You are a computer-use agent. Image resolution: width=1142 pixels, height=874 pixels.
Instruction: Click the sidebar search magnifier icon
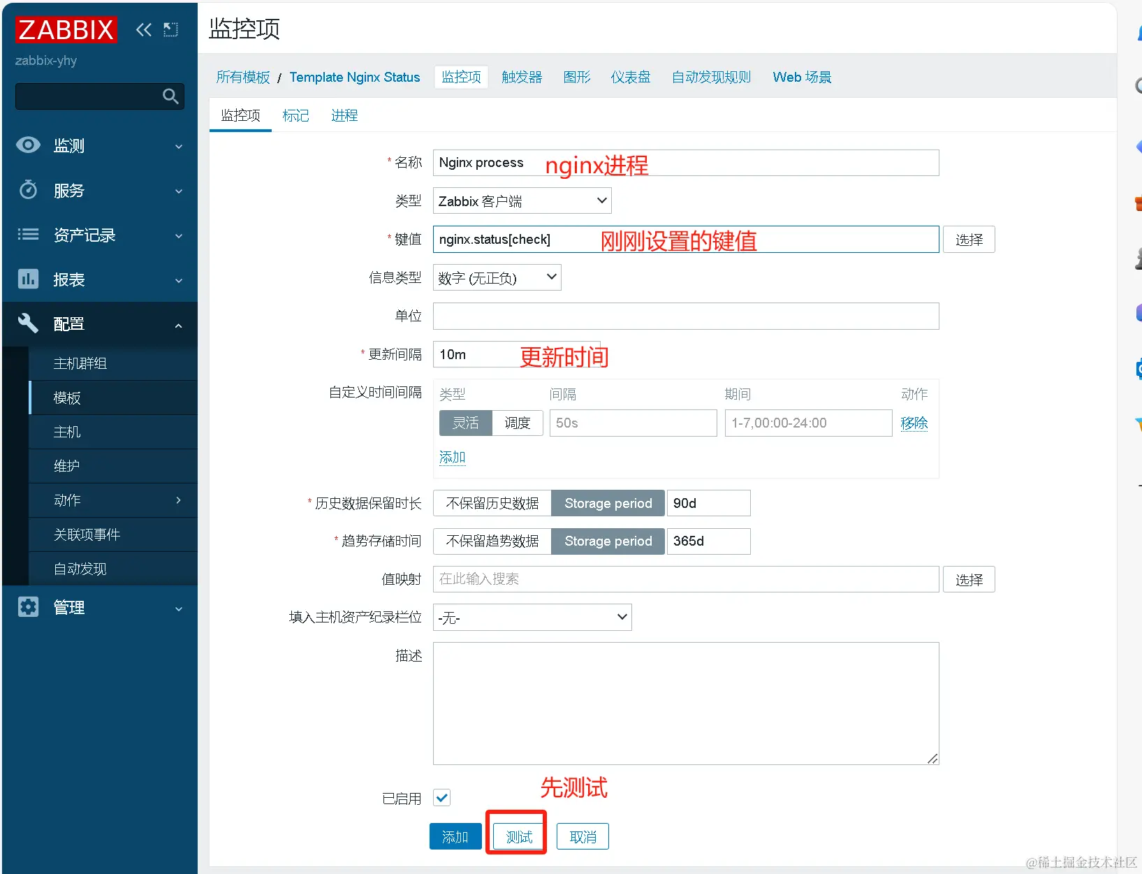[170, 96]
